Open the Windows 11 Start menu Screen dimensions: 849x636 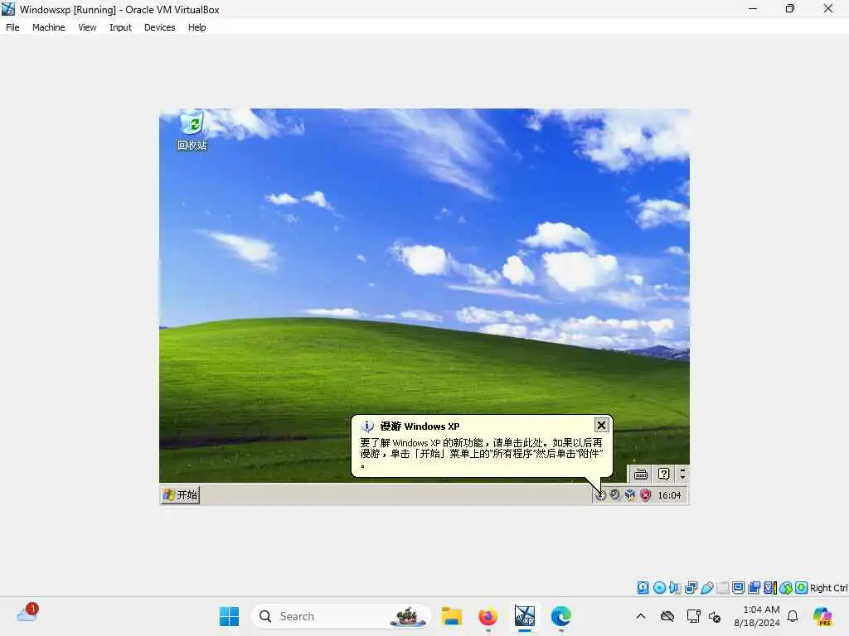[x=229, y=616]
